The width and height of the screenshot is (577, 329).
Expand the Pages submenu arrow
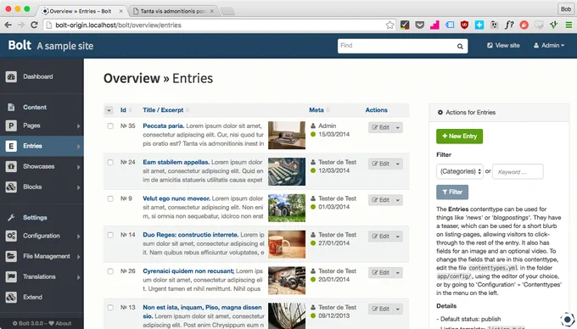78,126
